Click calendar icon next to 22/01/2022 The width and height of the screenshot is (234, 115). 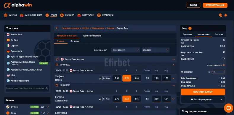coord(57,85)
